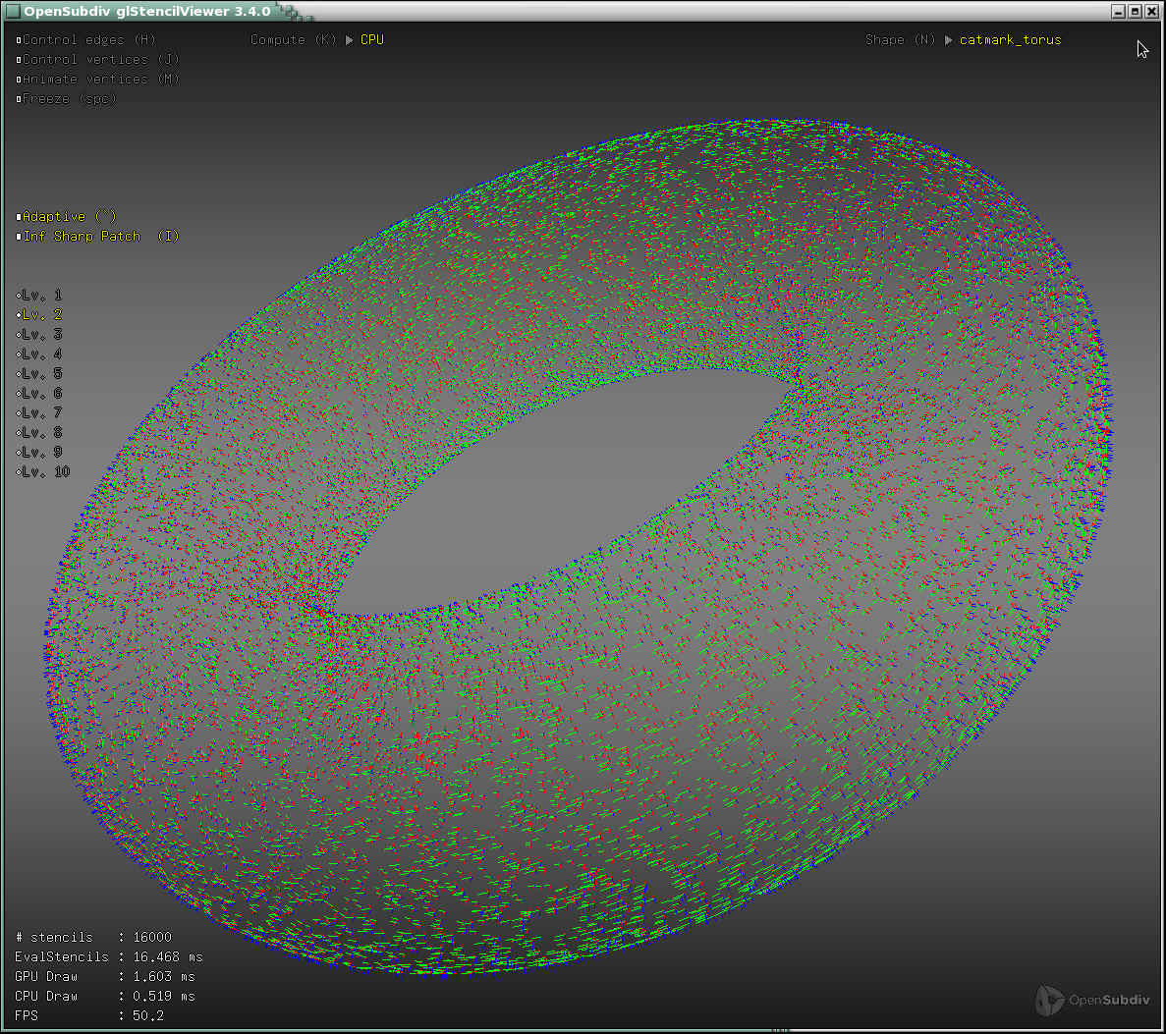Close the glStencilViewer window
This screenshot has height=1034, width=1166.
(x=1151, y=11)
